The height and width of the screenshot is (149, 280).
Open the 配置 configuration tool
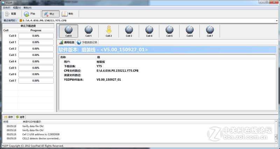[10, 14]
